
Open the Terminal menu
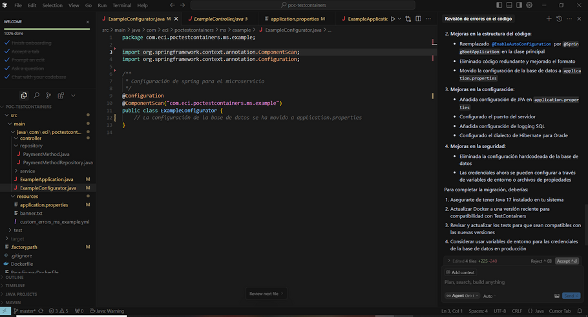pyautogui.click(x=122, y=5)
